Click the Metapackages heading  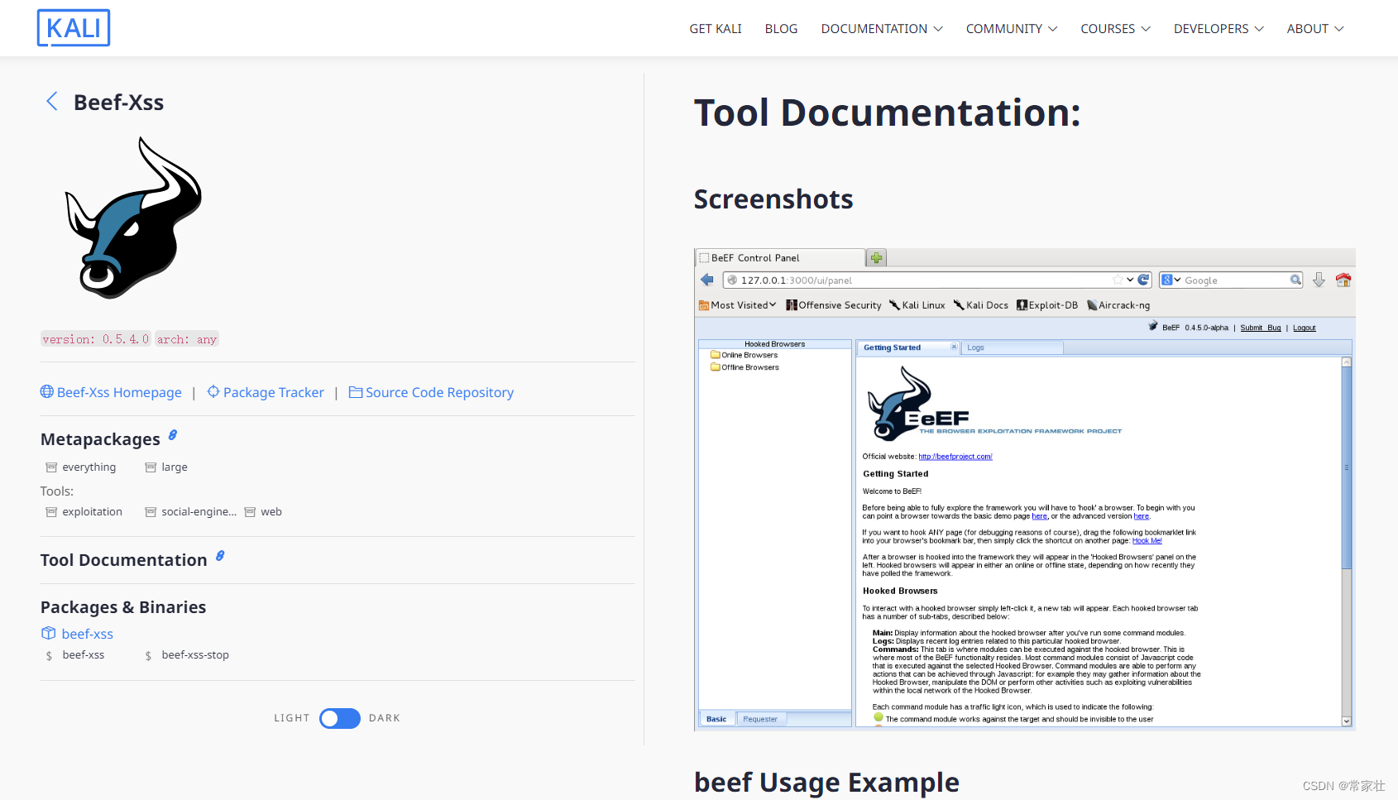point(100,439)
